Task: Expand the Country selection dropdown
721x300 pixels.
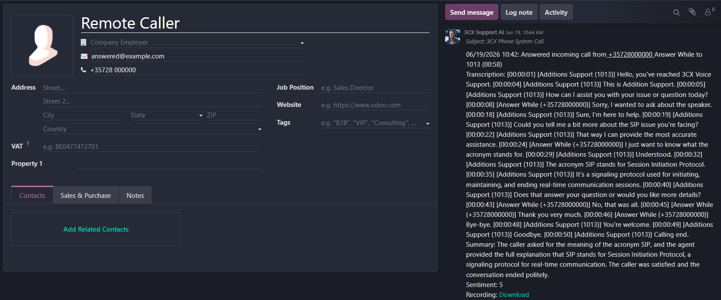Action: [x=260, y=129]
